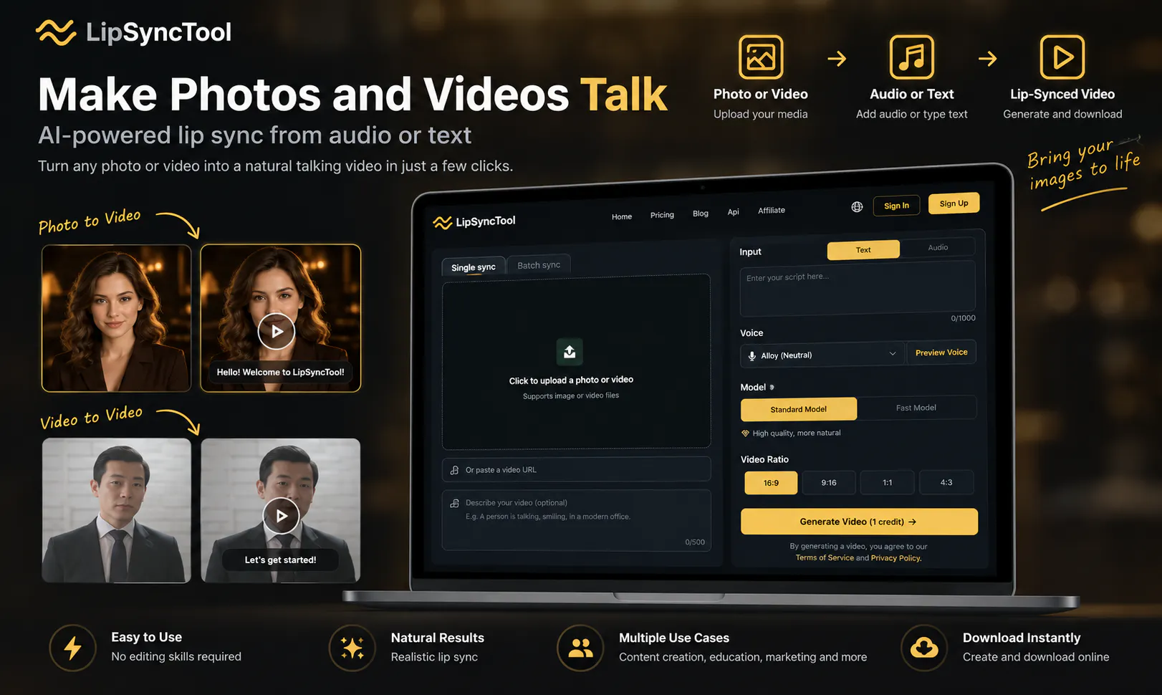Image resolution: width=1162 pixels, height=695 pixels.
Task: Click the 'Create and download online' text
Action: coord(1036,657)
